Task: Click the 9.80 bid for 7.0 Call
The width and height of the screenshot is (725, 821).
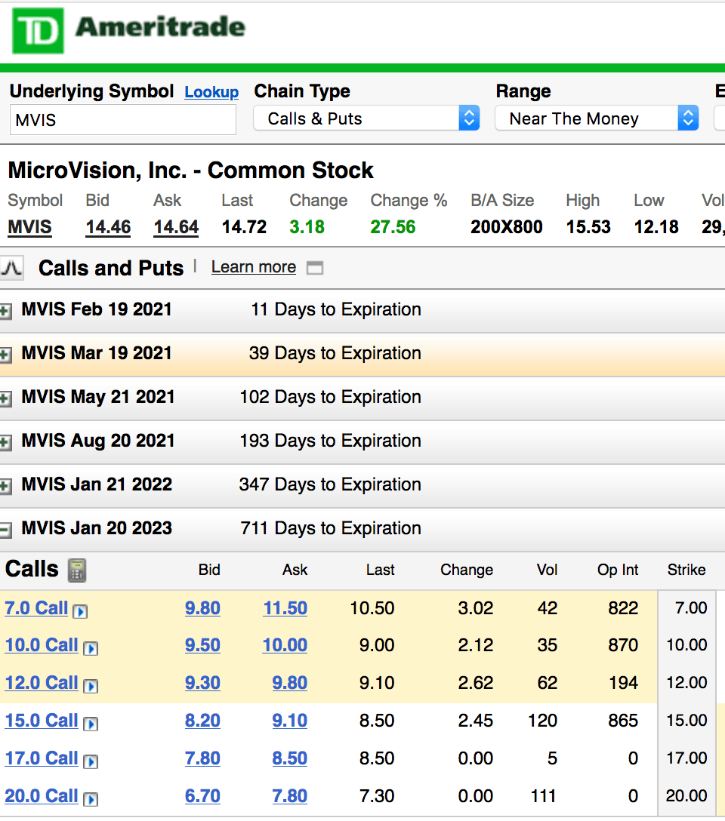Action: 202,608
